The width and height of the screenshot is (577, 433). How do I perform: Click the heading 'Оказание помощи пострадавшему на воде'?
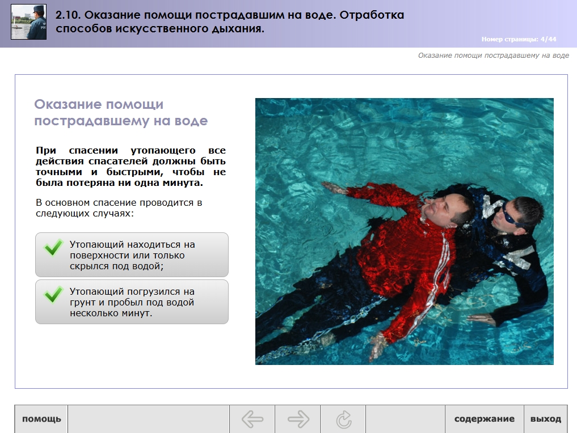tap(121, 112)
